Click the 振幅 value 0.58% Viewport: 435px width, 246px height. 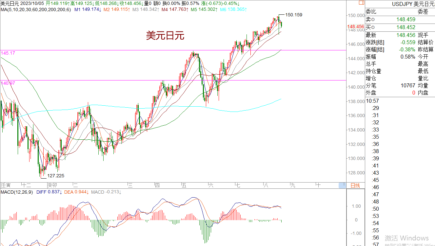408,57
